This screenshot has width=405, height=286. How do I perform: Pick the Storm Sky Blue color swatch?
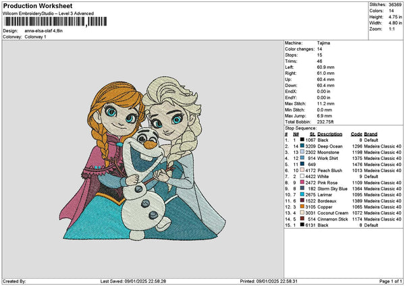[x=302, y=188]
